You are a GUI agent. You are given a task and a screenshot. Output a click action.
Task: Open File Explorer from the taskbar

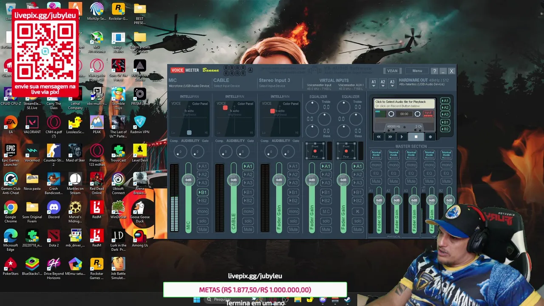click(297, 300)
